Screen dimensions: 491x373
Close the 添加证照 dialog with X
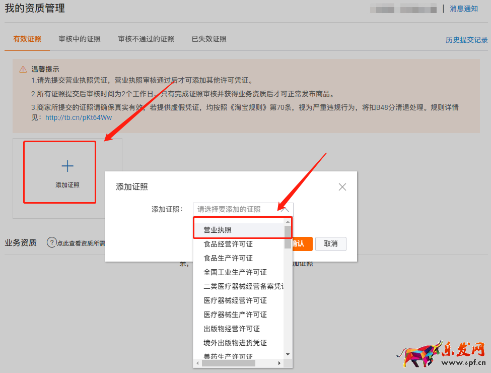342,187
